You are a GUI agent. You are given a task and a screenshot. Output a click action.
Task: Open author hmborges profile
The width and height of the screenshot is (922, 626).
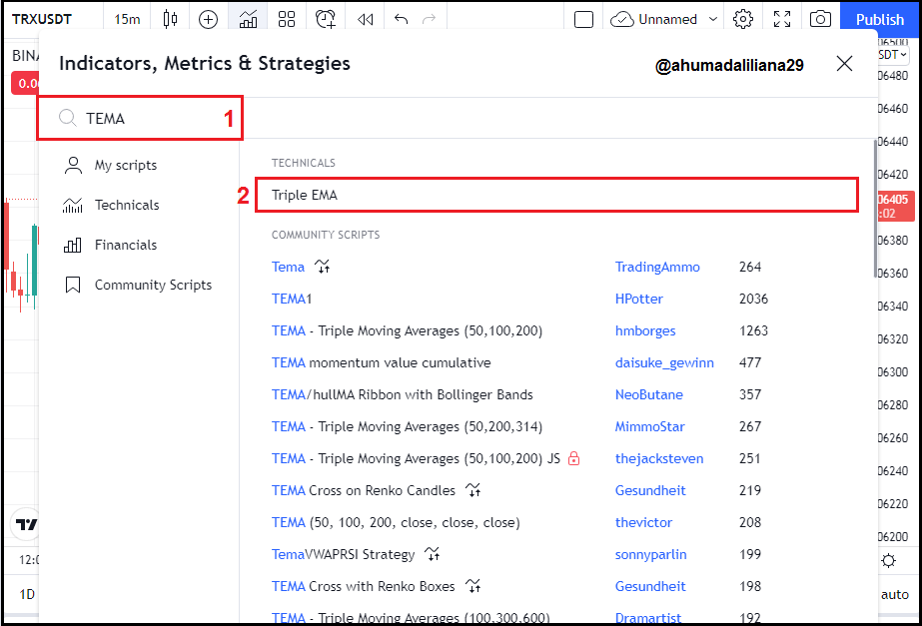[645, 330]
